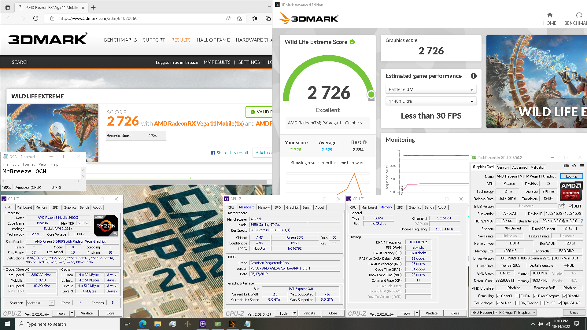Click Notepad horizontal scrollbar
The height and width of the screenshot is (330, 587).
click(x=40, y=181)
